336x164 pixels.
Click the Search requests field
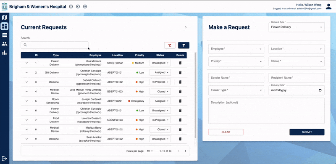tap(55, 45)
